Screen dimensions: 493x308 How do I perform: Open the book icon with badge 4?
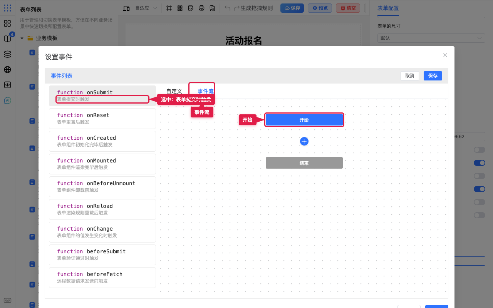7,38
